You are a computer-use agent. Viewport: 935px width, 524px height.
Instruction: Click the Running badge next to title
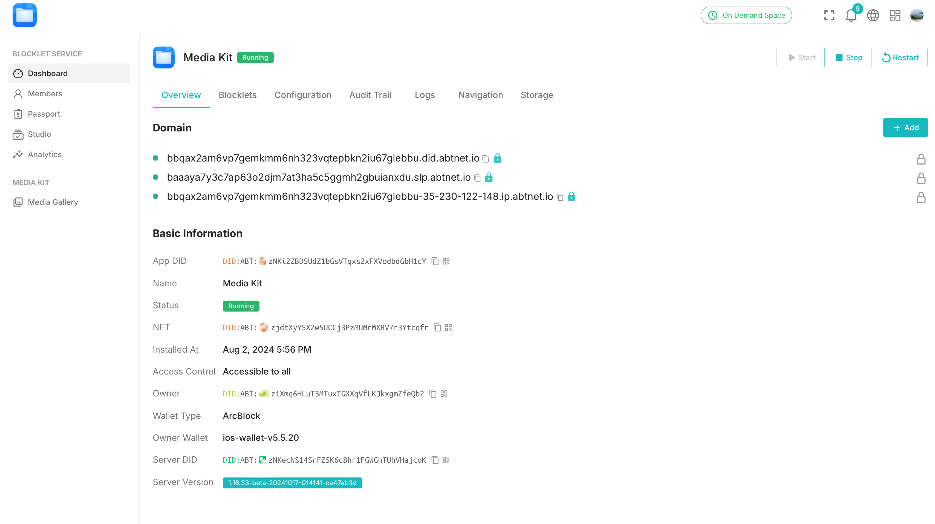(255, 57)
